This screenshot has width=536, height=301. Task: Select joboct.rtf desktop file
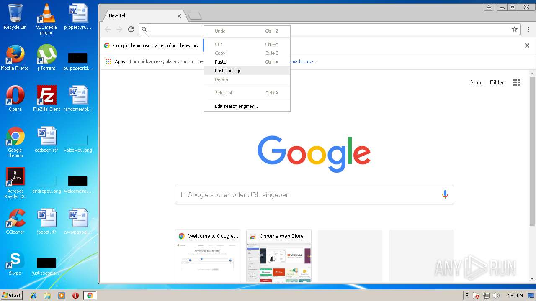coord(46,222)
